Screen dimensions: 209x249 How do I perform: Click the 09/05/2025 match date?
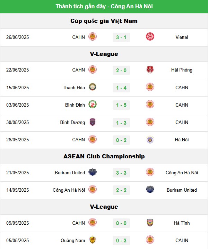pyautogui.click(x=18, y=223)
